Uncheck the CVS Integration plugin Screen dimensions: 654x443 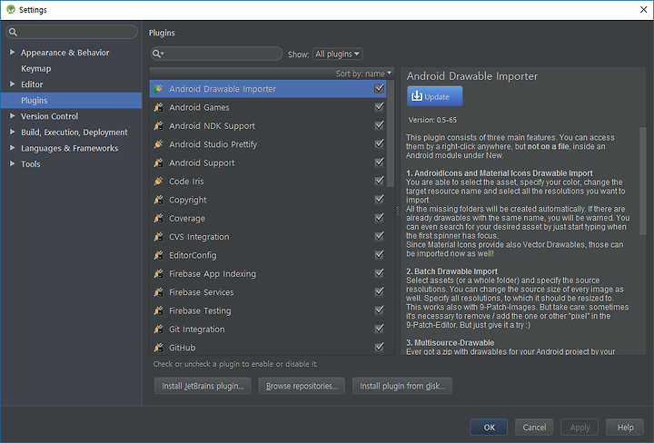(x=379, y=236)
